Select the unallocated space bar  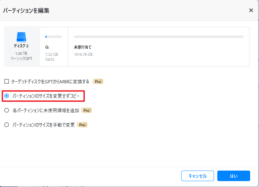(159, 37)
